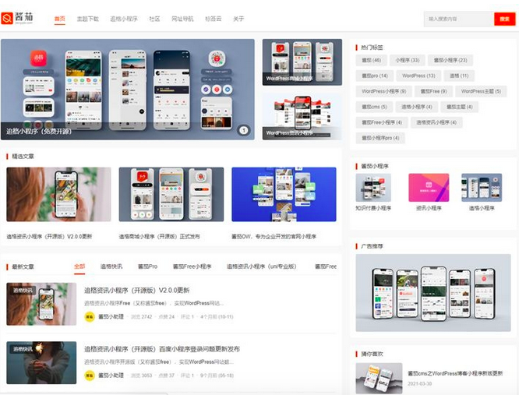Open the 猜你喜欢 post thumbnail
Screen dimensions: 519x395
(x=379, y=378)
